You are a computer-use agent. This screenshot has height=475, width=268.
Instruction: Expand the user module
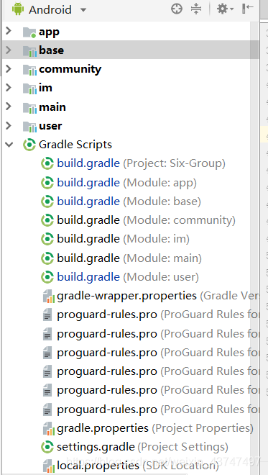(9, 125)
